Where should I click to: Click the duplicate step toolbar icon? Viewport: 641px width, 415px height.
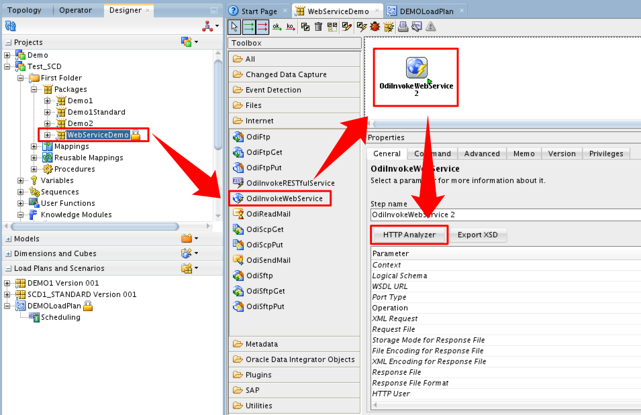(x=305, y=27)
